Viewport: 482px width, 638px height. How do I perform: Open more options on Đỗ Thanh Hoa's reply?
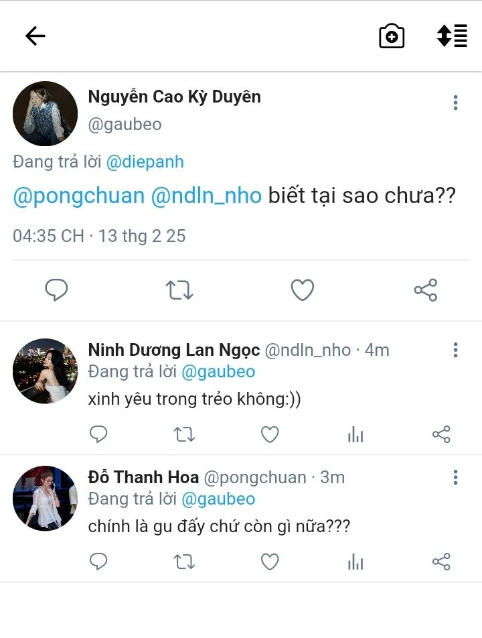(455, 477)
